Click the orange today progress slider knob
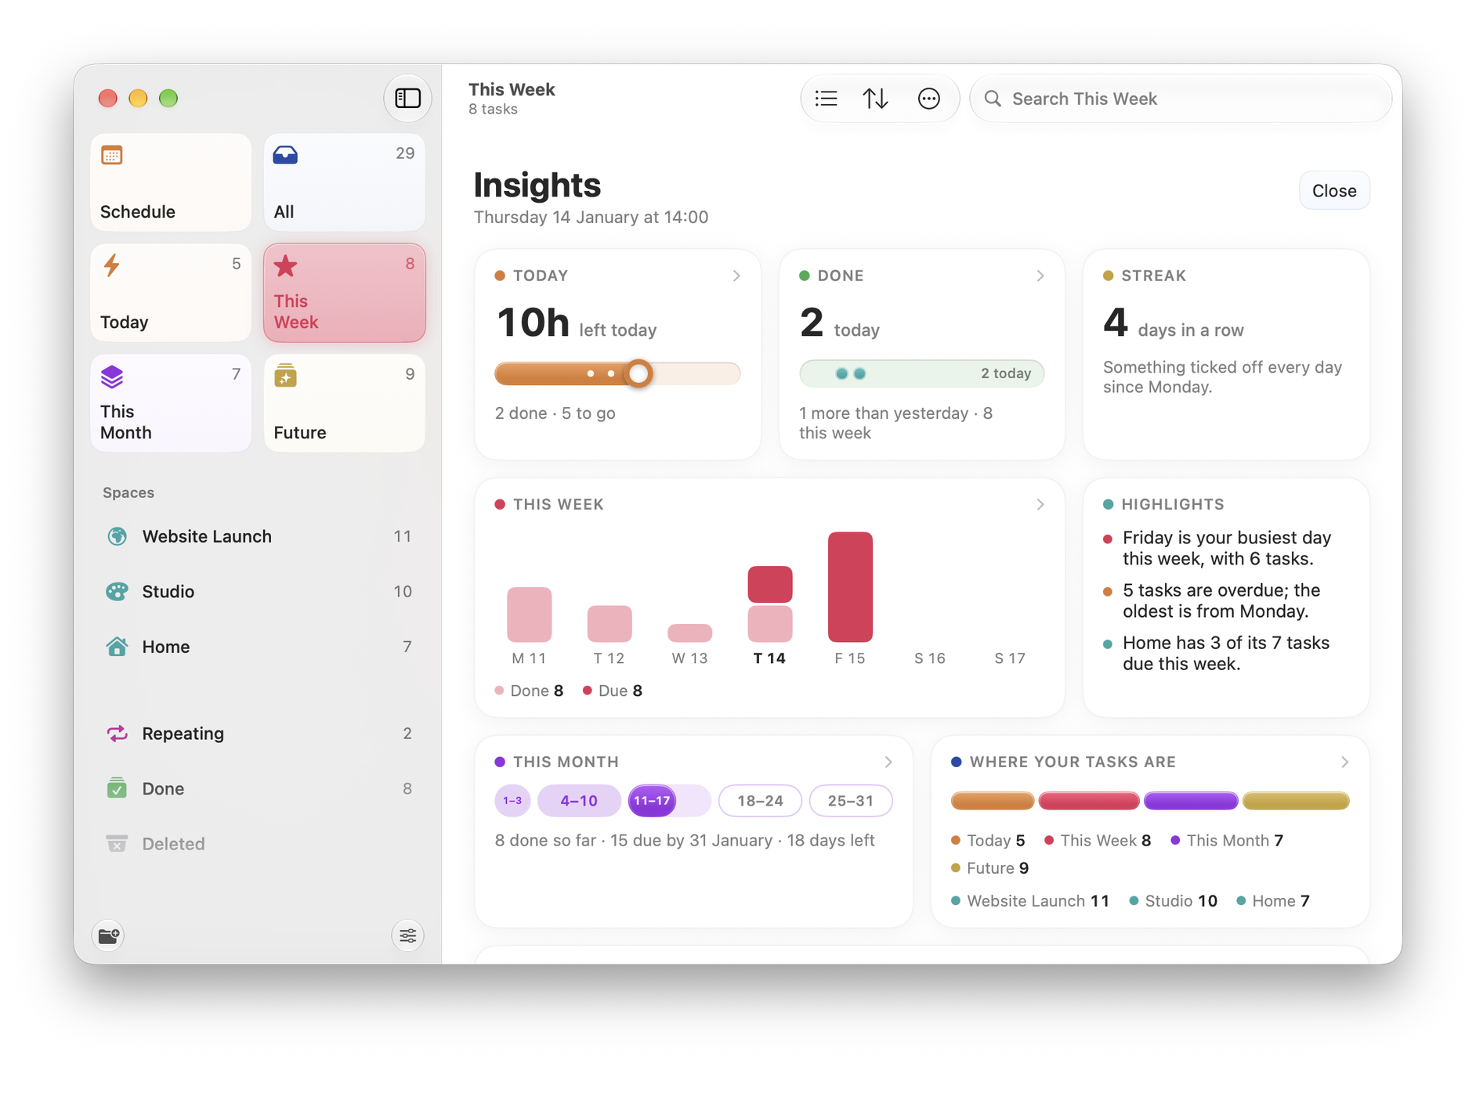The height and width of the screenshot is (1096, 1476). (x=639, y=373)
